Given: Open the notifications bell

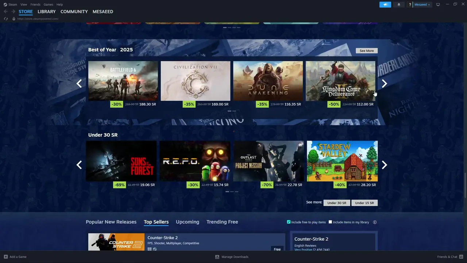Looking at the screenshot, I should (399, 4).
